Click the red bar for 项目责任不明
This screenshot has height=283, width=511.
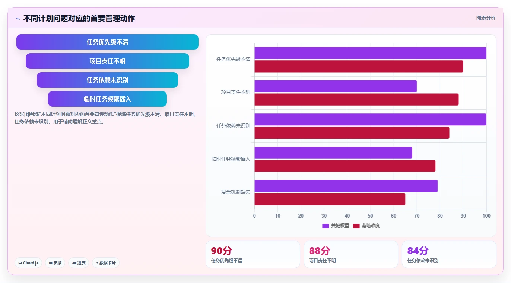click(356, 100)
